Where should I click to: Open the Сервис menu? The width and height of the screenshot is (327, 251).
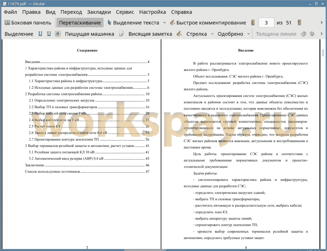(x=125, y=12)
